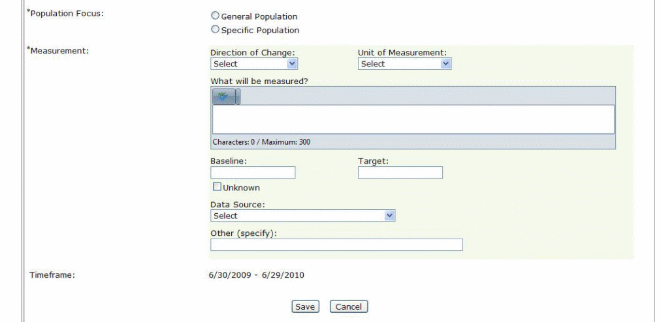Click the spell check icon
This screenshot has height=322, width=661.
click(224, 96)
